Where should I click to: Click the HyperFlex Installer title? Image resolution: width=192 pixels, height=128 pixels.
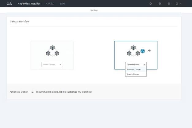(29, 4)
